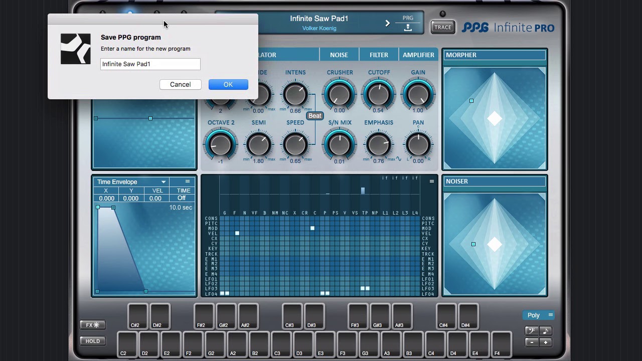Toggle the LFO4 row G column matrix cell
This screenshot has height=361, width=642.
click(x=222, y=293)
